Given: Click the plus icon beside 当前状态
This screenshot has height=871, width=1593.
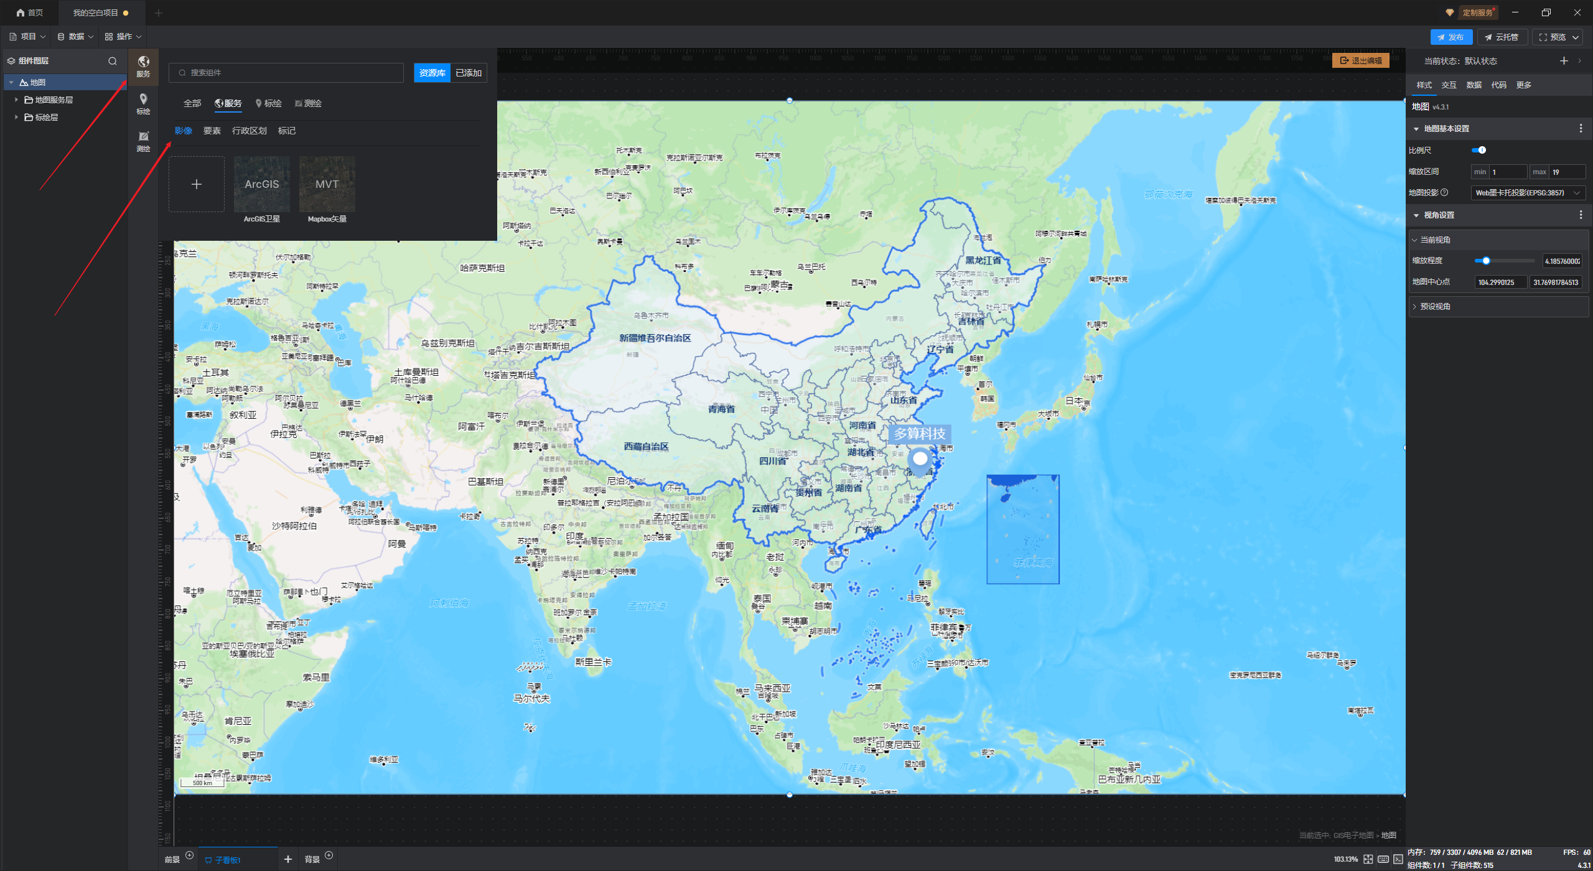Looking at the screenshot, I should 1564,61.
